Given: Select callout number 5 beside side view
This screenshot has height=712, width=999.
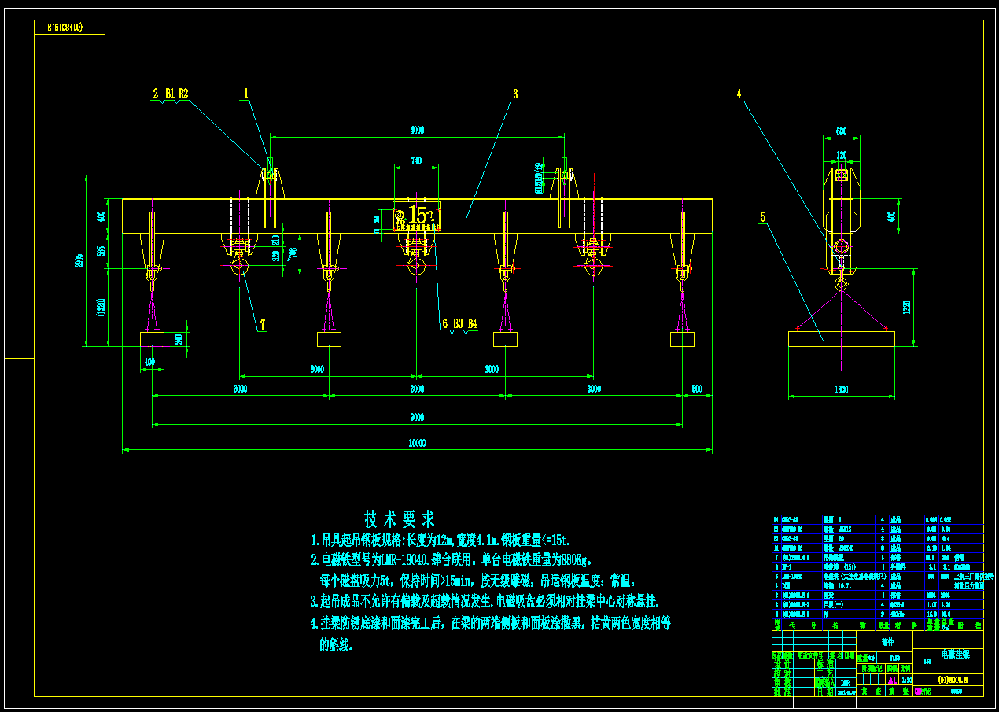Looking at the screenshot, I should pos(762,216).
